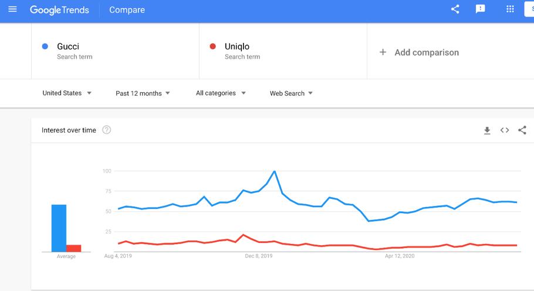Viewport: 534px width, 291px height.
Task: Click the plus icon for comparison
Action: coord(383,52)
